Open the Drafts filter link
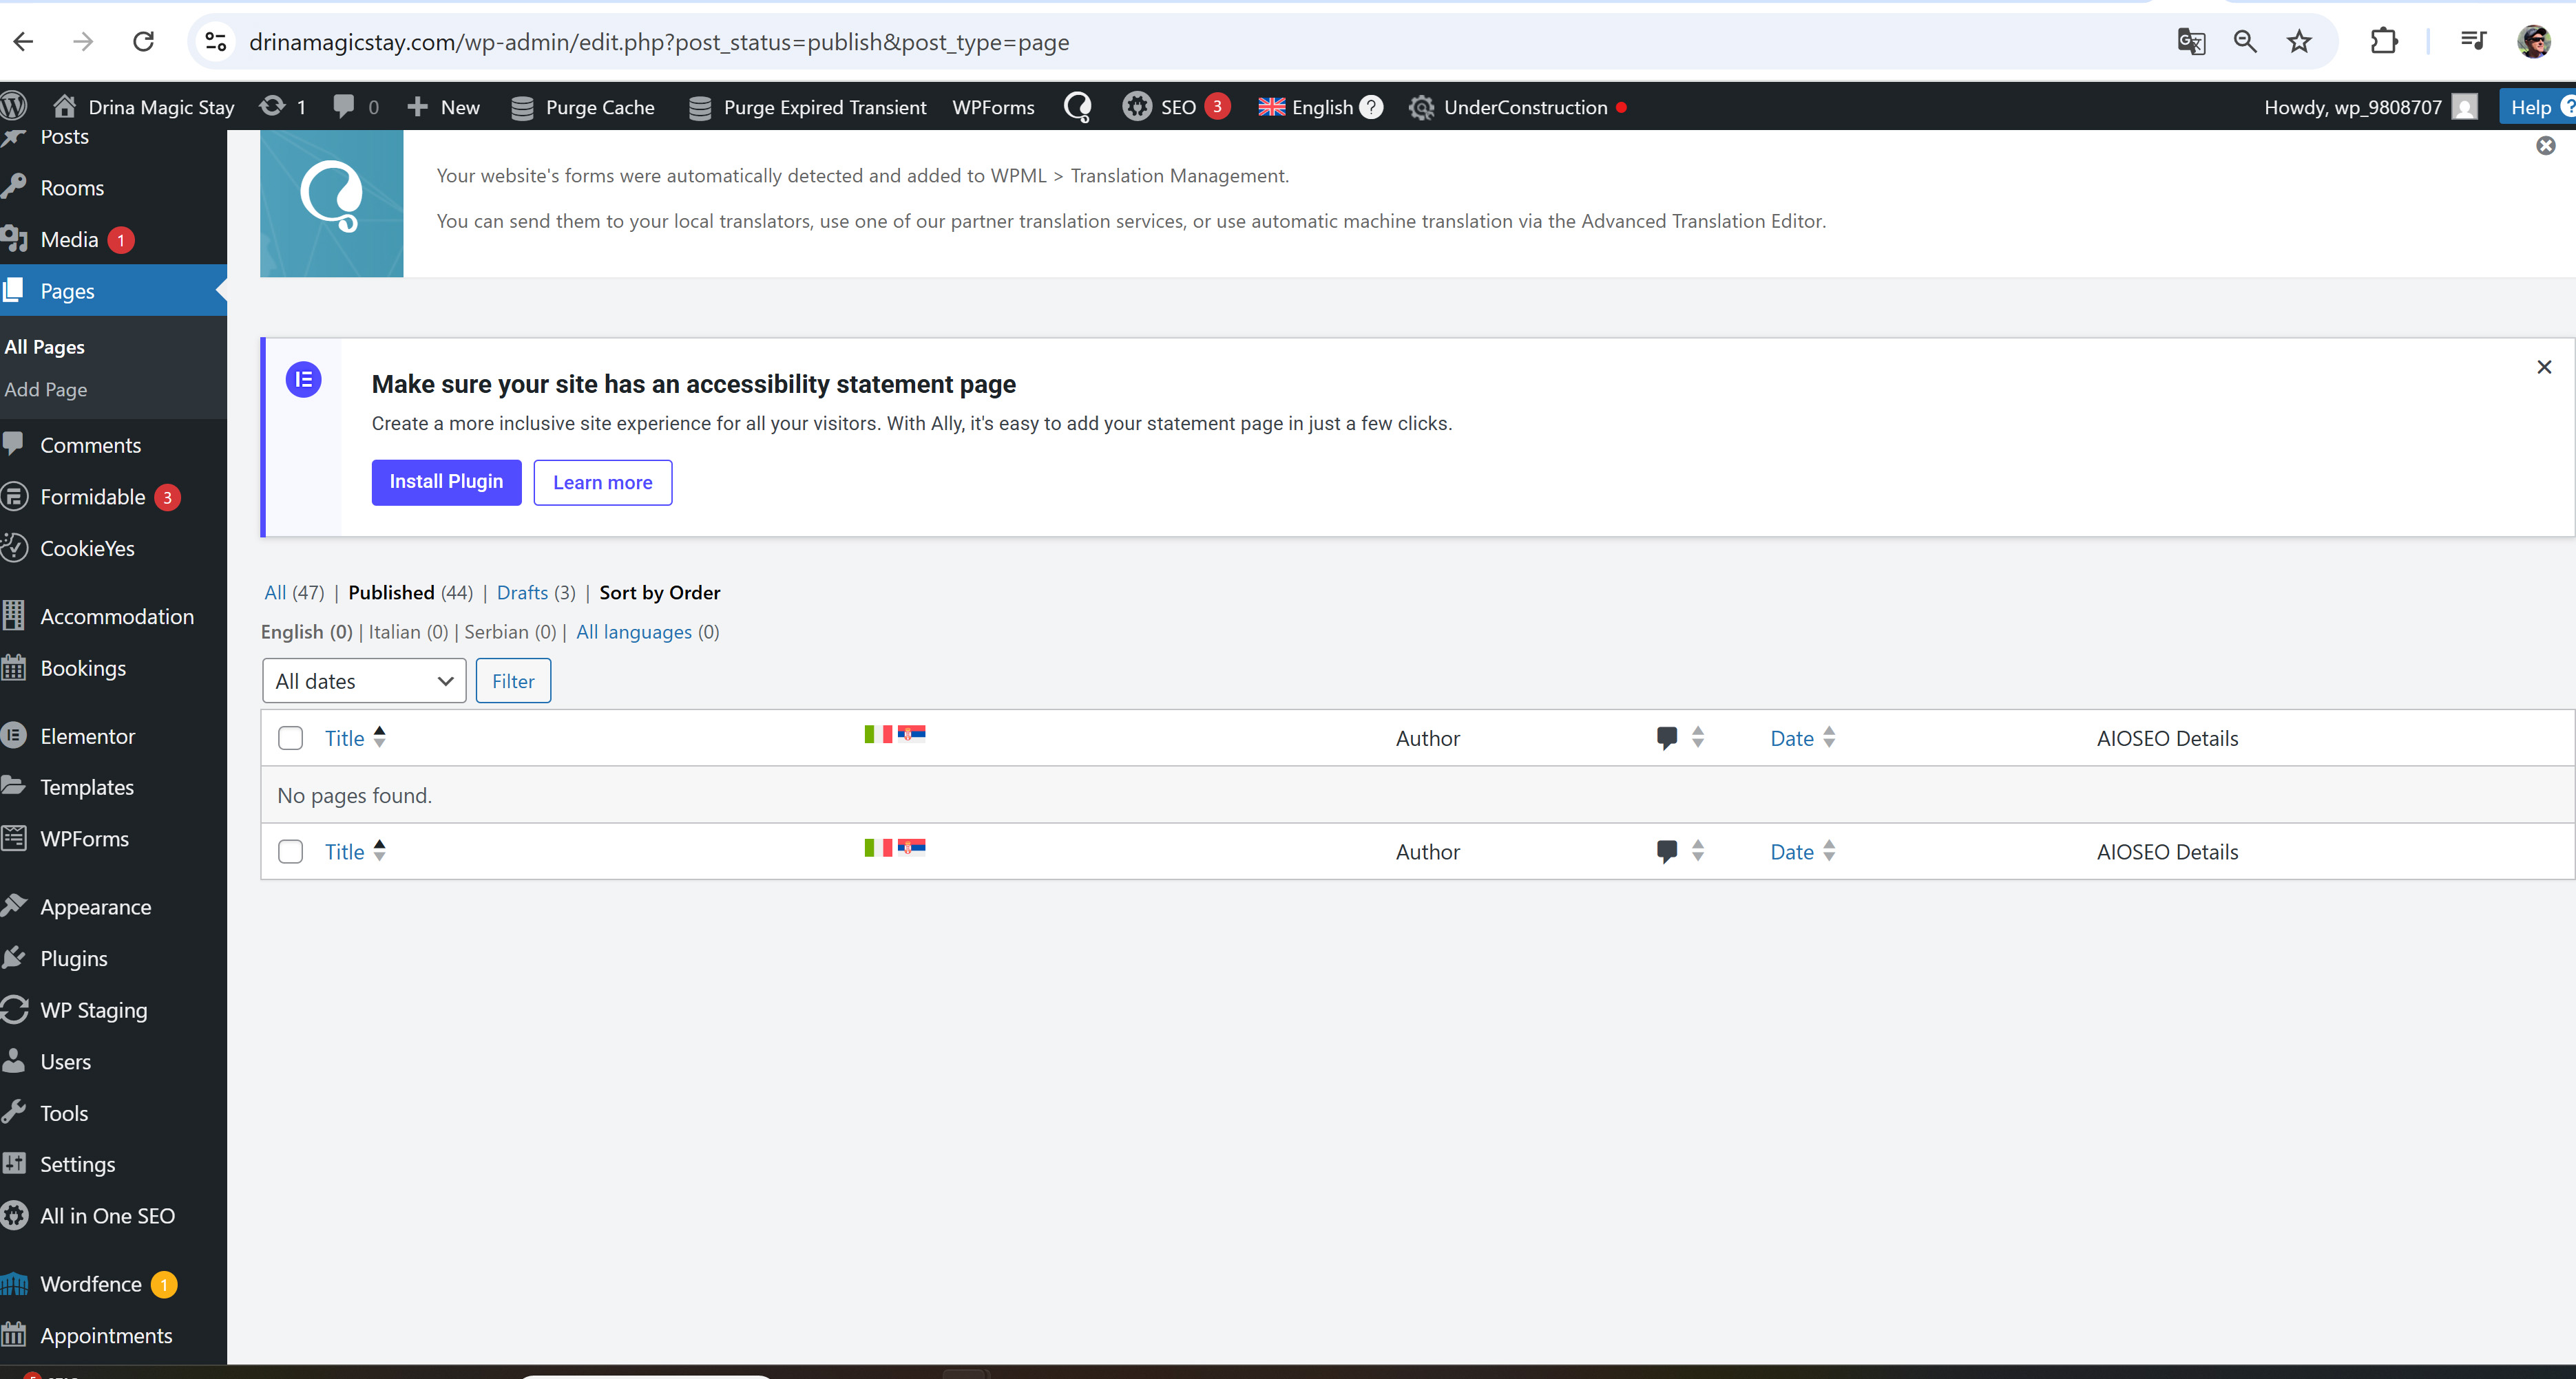 tap(522, 592)
